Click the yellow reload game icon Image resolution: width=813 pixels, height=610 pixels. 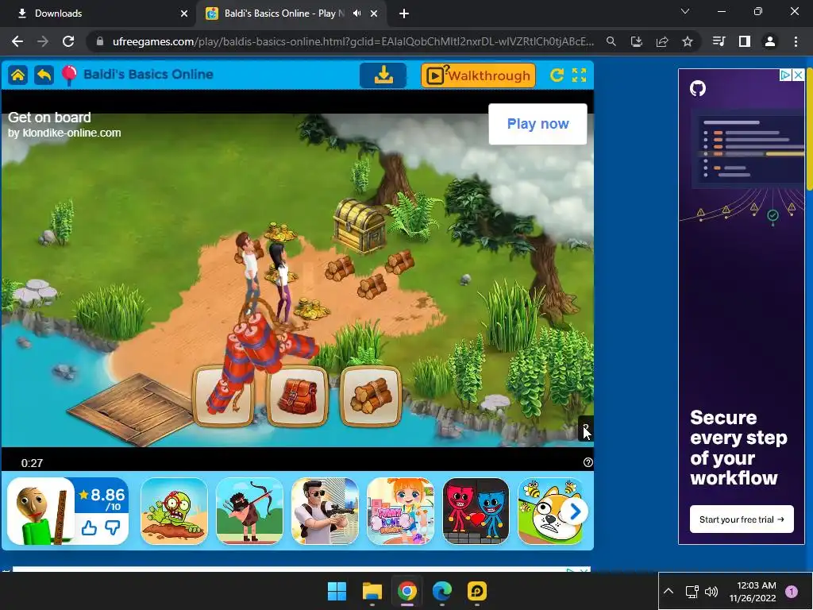[557, 75]
